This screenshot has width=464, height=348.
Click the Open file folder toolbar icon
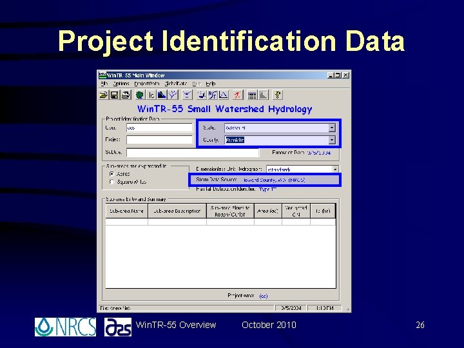point(104,95)
